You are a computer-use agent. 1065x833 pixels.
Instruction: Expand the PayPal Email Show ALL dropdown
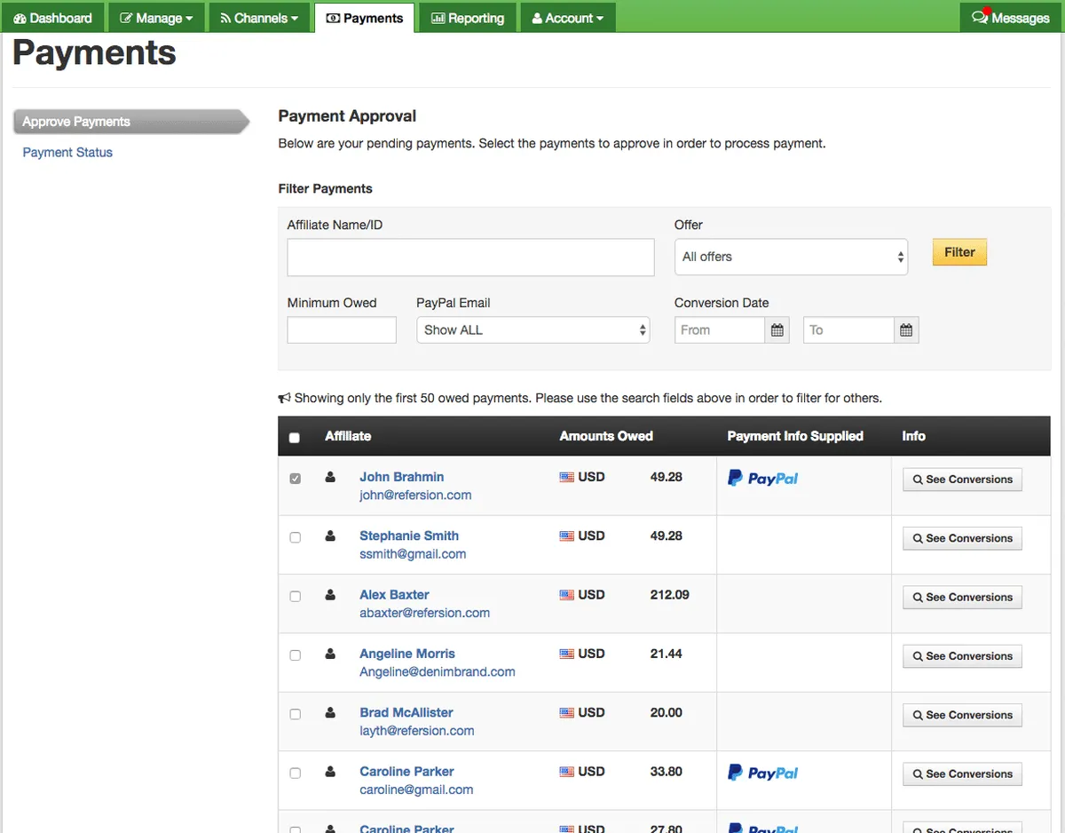(532, 330)
